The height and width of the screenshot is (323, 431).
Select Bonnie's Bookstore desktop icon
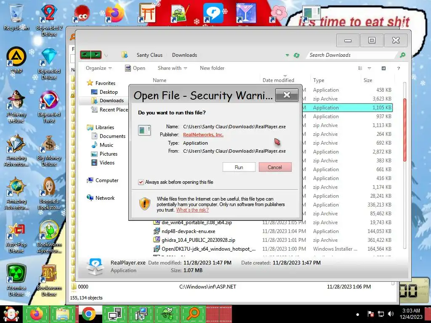pyautogui.click(x=49, y=193)
